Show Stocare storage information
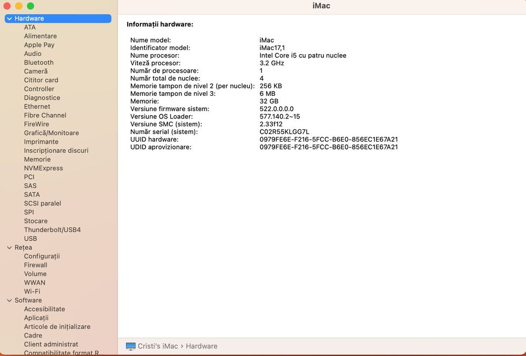 [x=36, y=221]
